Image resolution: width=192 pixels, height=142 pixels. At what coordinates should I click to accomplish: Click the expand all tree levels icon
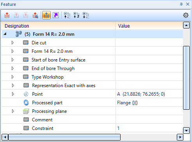86,15
